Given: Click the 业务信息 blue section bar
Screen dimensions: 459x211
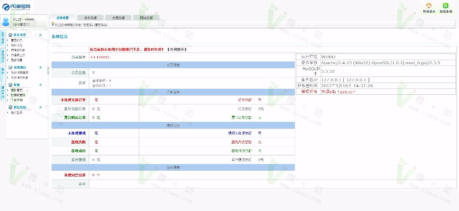Looking at the screenshot, I should pyautogui.click(x=173, y=167).
